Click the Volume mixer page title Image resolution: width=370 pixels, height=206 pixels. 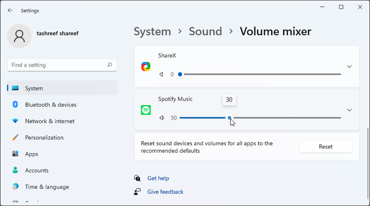pos(275,32)
